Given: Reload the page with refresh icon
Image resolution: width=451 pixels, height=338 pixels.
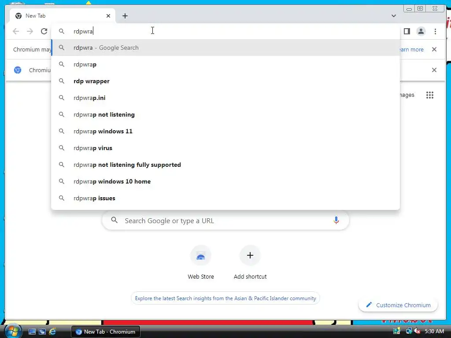Looking at the screenshot, I should click(44, 31).
